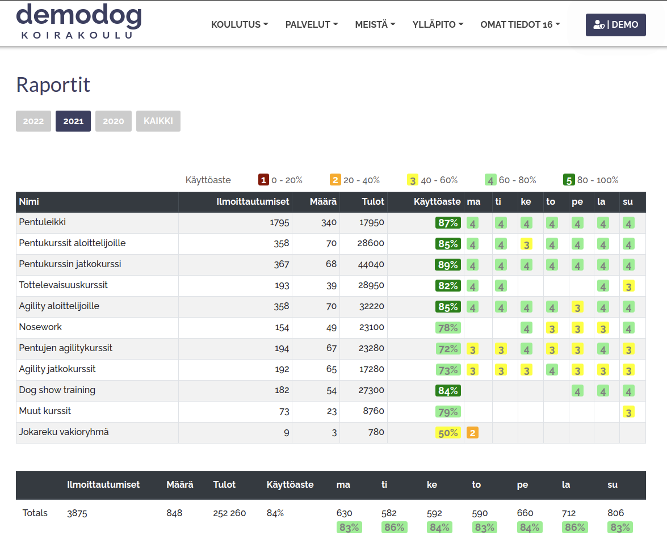Click the user icon in DEMO button

click(598, 25)
